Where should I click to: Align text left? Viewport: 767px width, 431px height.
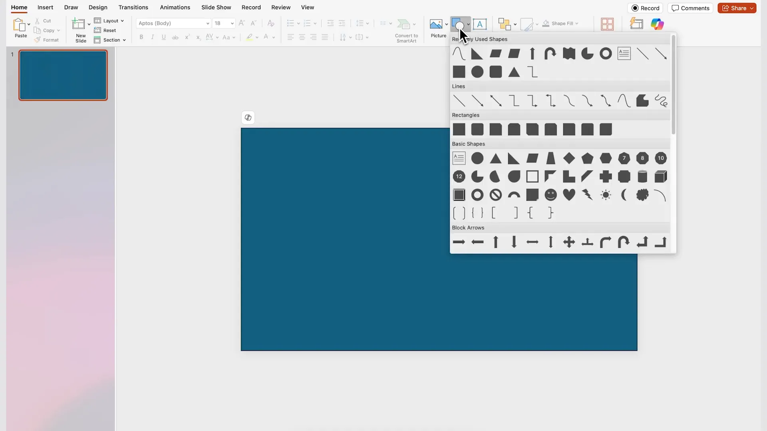(290, 37)
